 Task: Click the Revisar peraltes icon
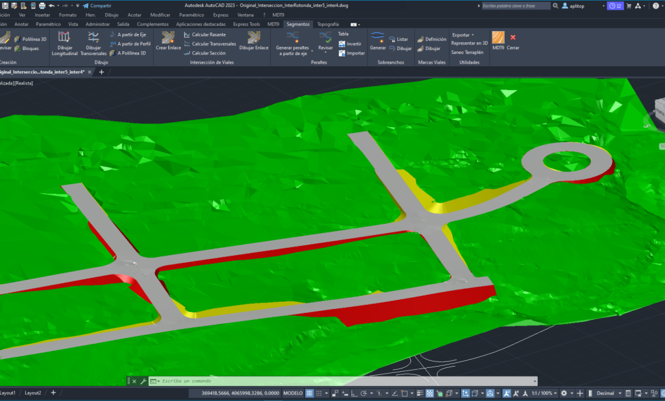pyautogui.click(x=325, y=38)
